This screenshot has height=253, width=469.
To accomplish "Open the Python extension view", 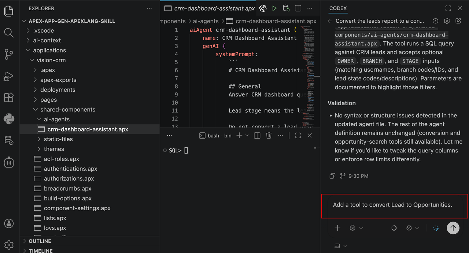I will [x=9, y=119].
